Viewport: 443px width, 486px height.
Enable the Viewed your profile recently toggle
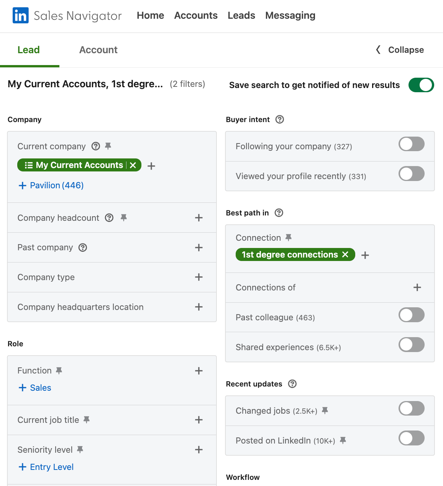[412, 174]
